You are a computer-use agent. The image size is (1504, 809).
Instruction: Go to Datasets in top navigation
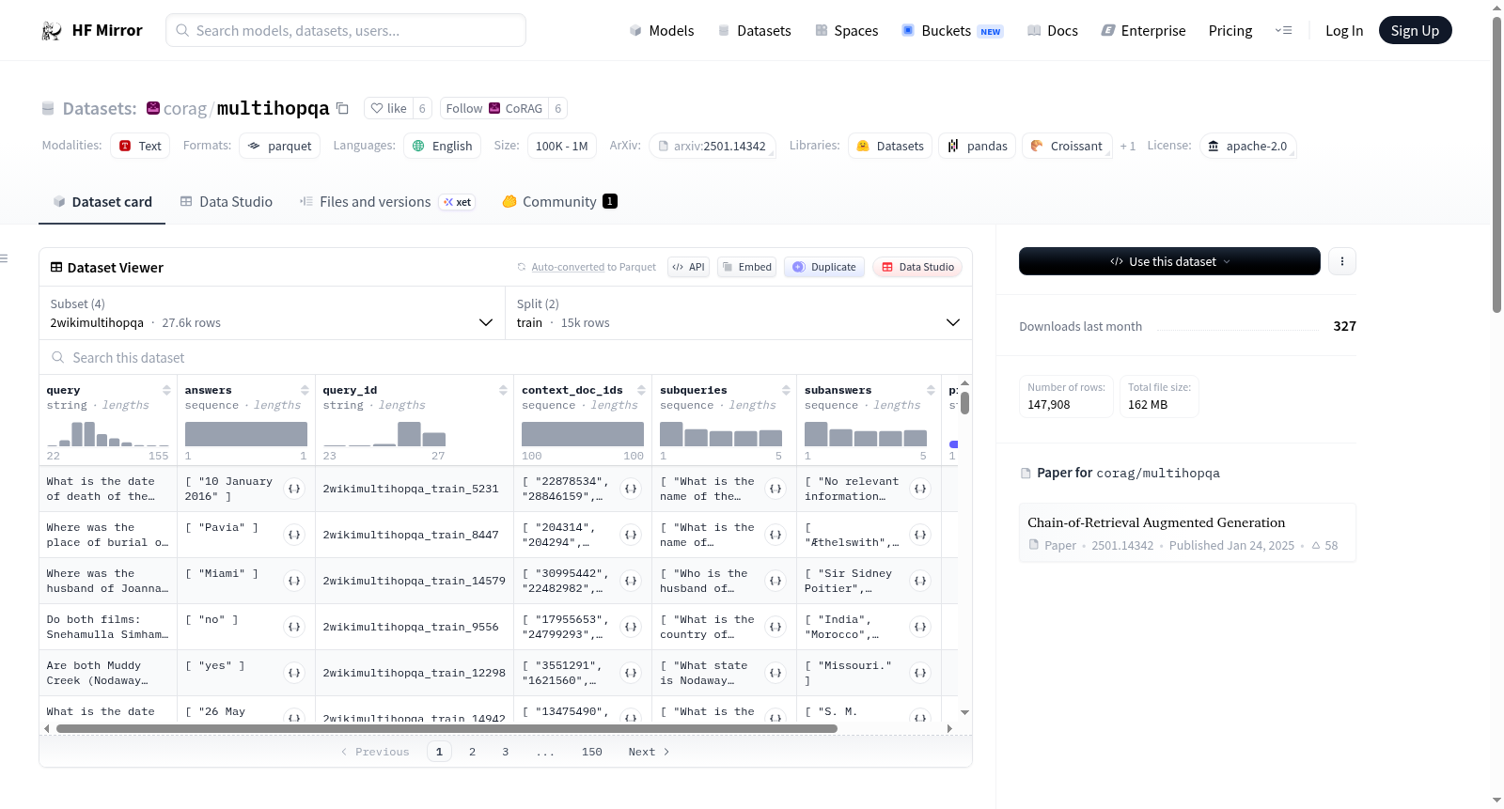pos(754,31)
